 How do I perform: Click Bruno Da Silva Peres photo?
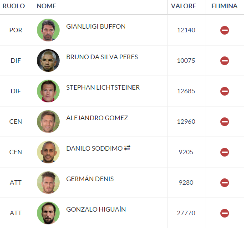(48, 61)
